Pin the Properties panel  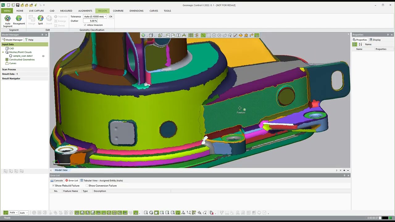tap(388, 35)
